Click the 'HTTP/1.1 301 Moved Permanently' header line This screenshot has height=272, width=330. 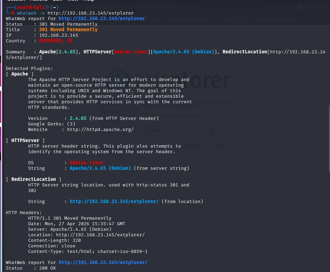point(70,218)
